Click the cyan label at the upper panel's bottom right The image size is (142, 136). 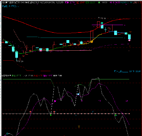[127, 71]
